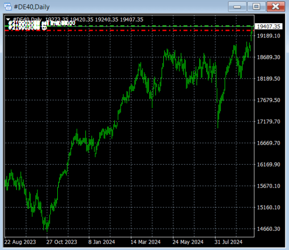Image resolution: width=289 pixels, height=250 pixels.
Task: Click the 19189.10 price axis label
Action: click(x=268, y=36)
